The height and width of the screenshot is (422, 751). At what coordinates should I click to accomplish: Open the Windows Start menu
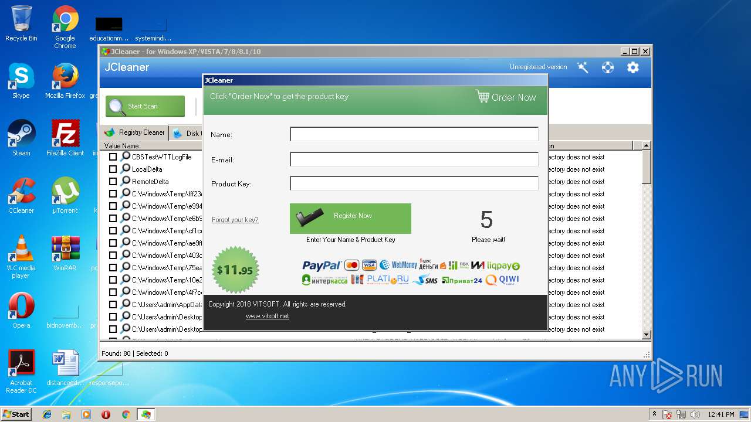(x=16, y=414)
